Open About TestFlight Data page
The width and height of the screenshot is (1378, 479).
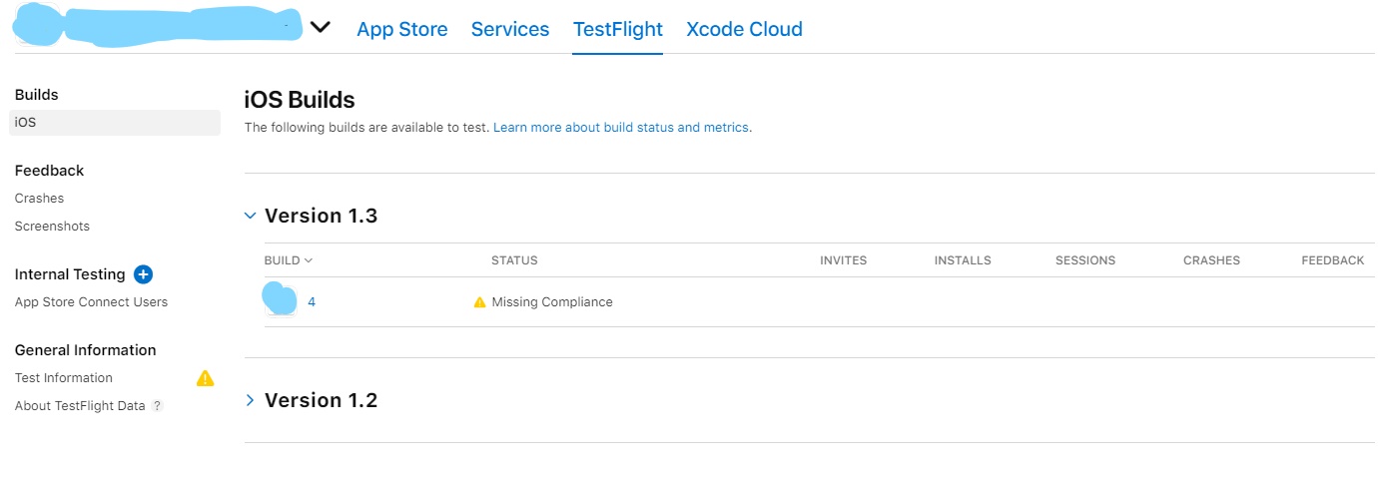80,406
